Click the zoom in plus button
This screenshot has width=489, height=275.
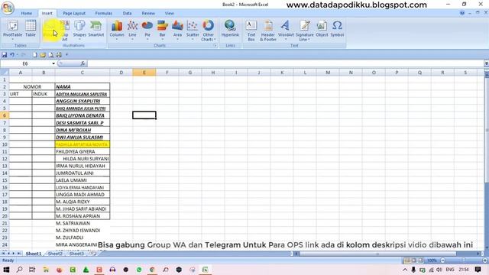[x=485, y=260]
